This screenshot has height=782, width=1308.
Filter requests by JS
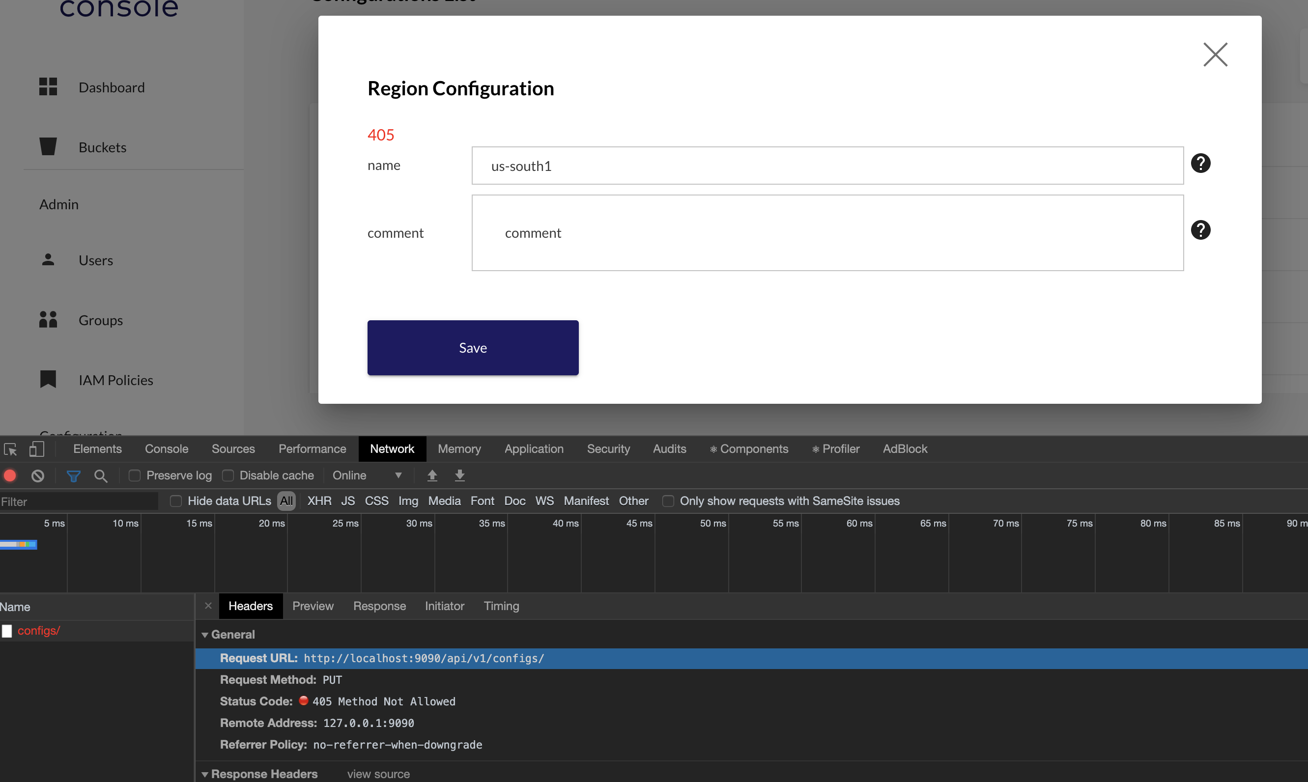point(348,501)
